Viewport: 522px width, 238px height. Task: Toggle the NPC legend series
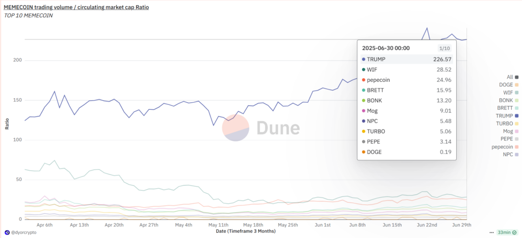click(511, 155)
